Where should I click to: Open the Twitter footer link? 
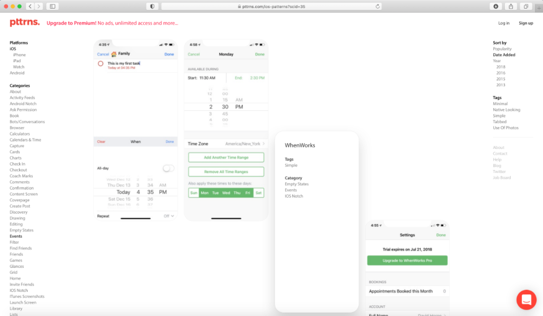[499, 172]
